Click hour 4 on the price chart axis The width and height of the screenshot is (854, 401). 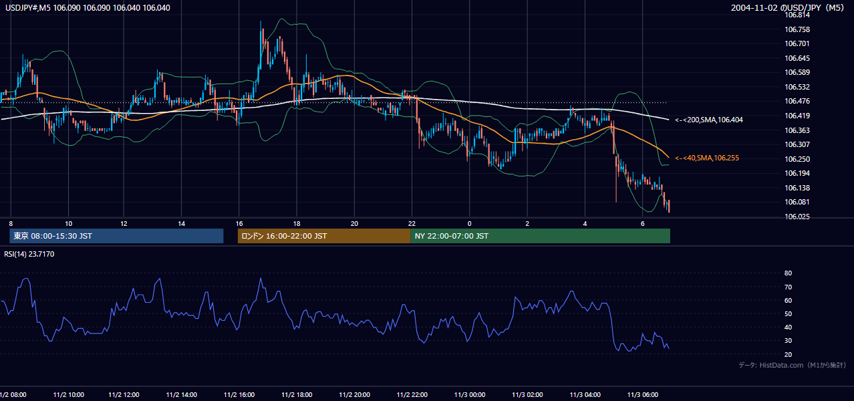tap(585, 223)
